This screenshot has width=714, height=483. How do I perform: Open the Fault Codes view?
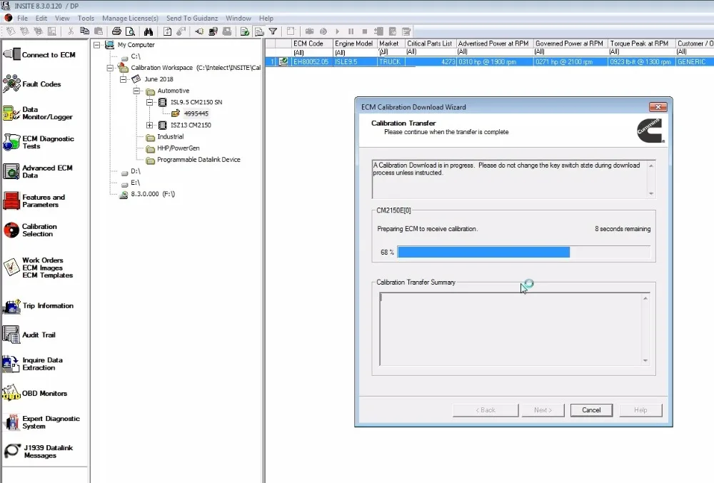[x=32, y=84]
